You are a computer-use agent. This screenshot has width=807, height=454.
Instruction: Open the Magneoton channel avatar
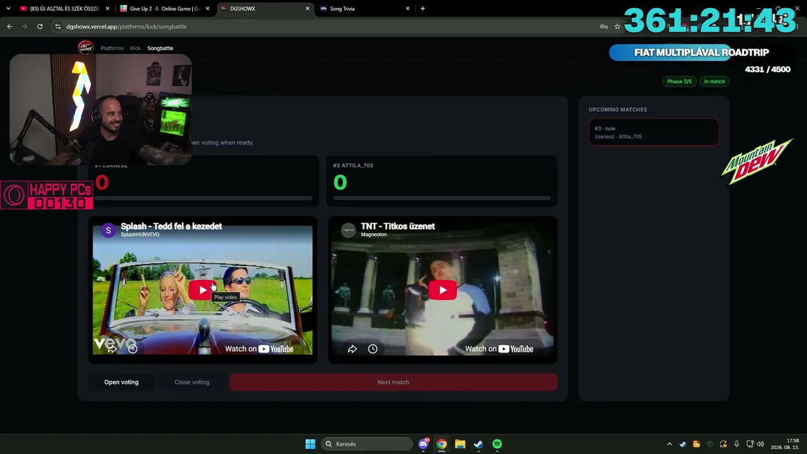(348, 230)
